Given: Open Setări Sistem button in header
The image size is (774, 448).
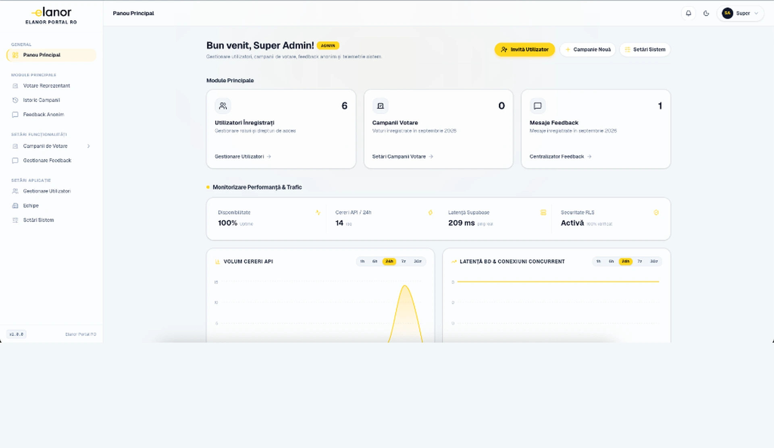Looking at the screenshot, I should click(x=645, y=50).
